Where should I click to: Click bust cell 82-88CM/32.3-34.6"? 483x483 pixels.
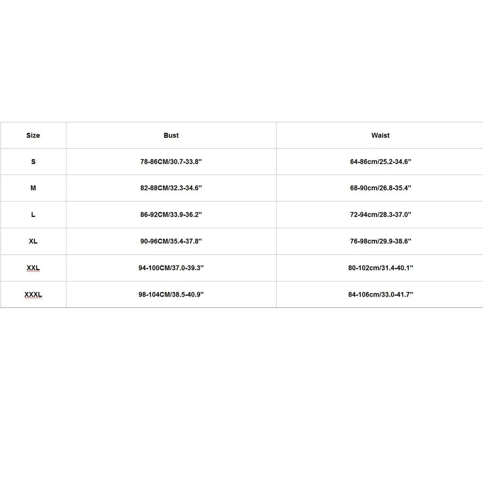[x=171, y=188]
